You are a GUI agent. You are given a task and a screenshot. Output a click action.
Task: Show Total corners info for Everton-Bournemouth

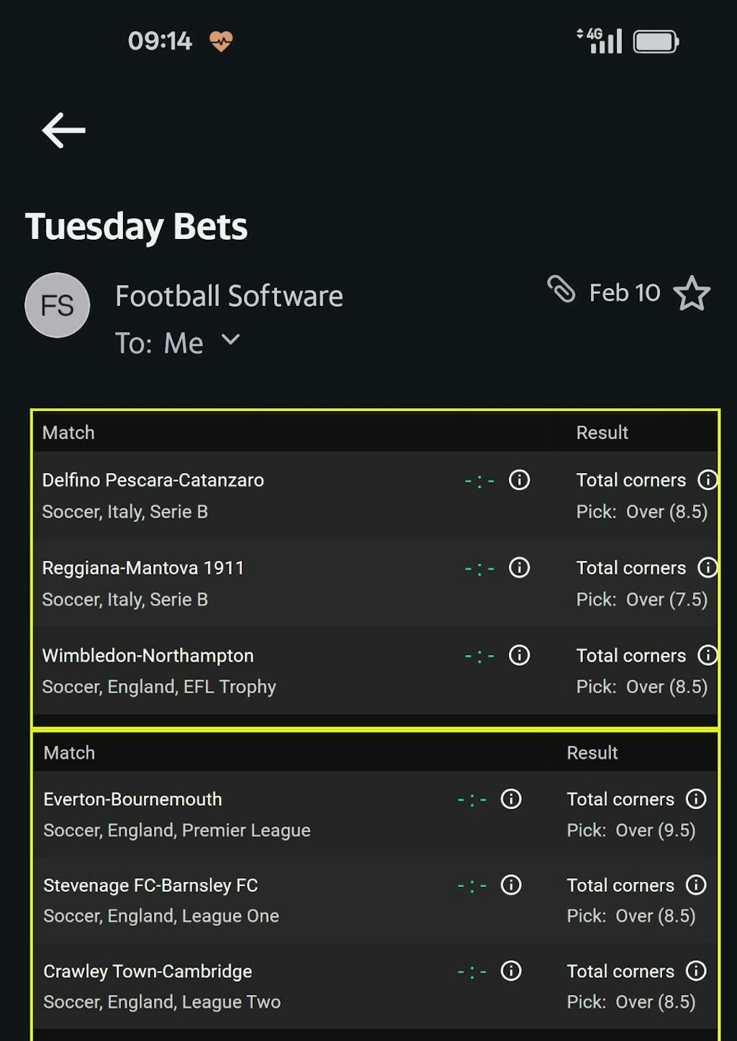pyautogui.click(x=696, y=798)
